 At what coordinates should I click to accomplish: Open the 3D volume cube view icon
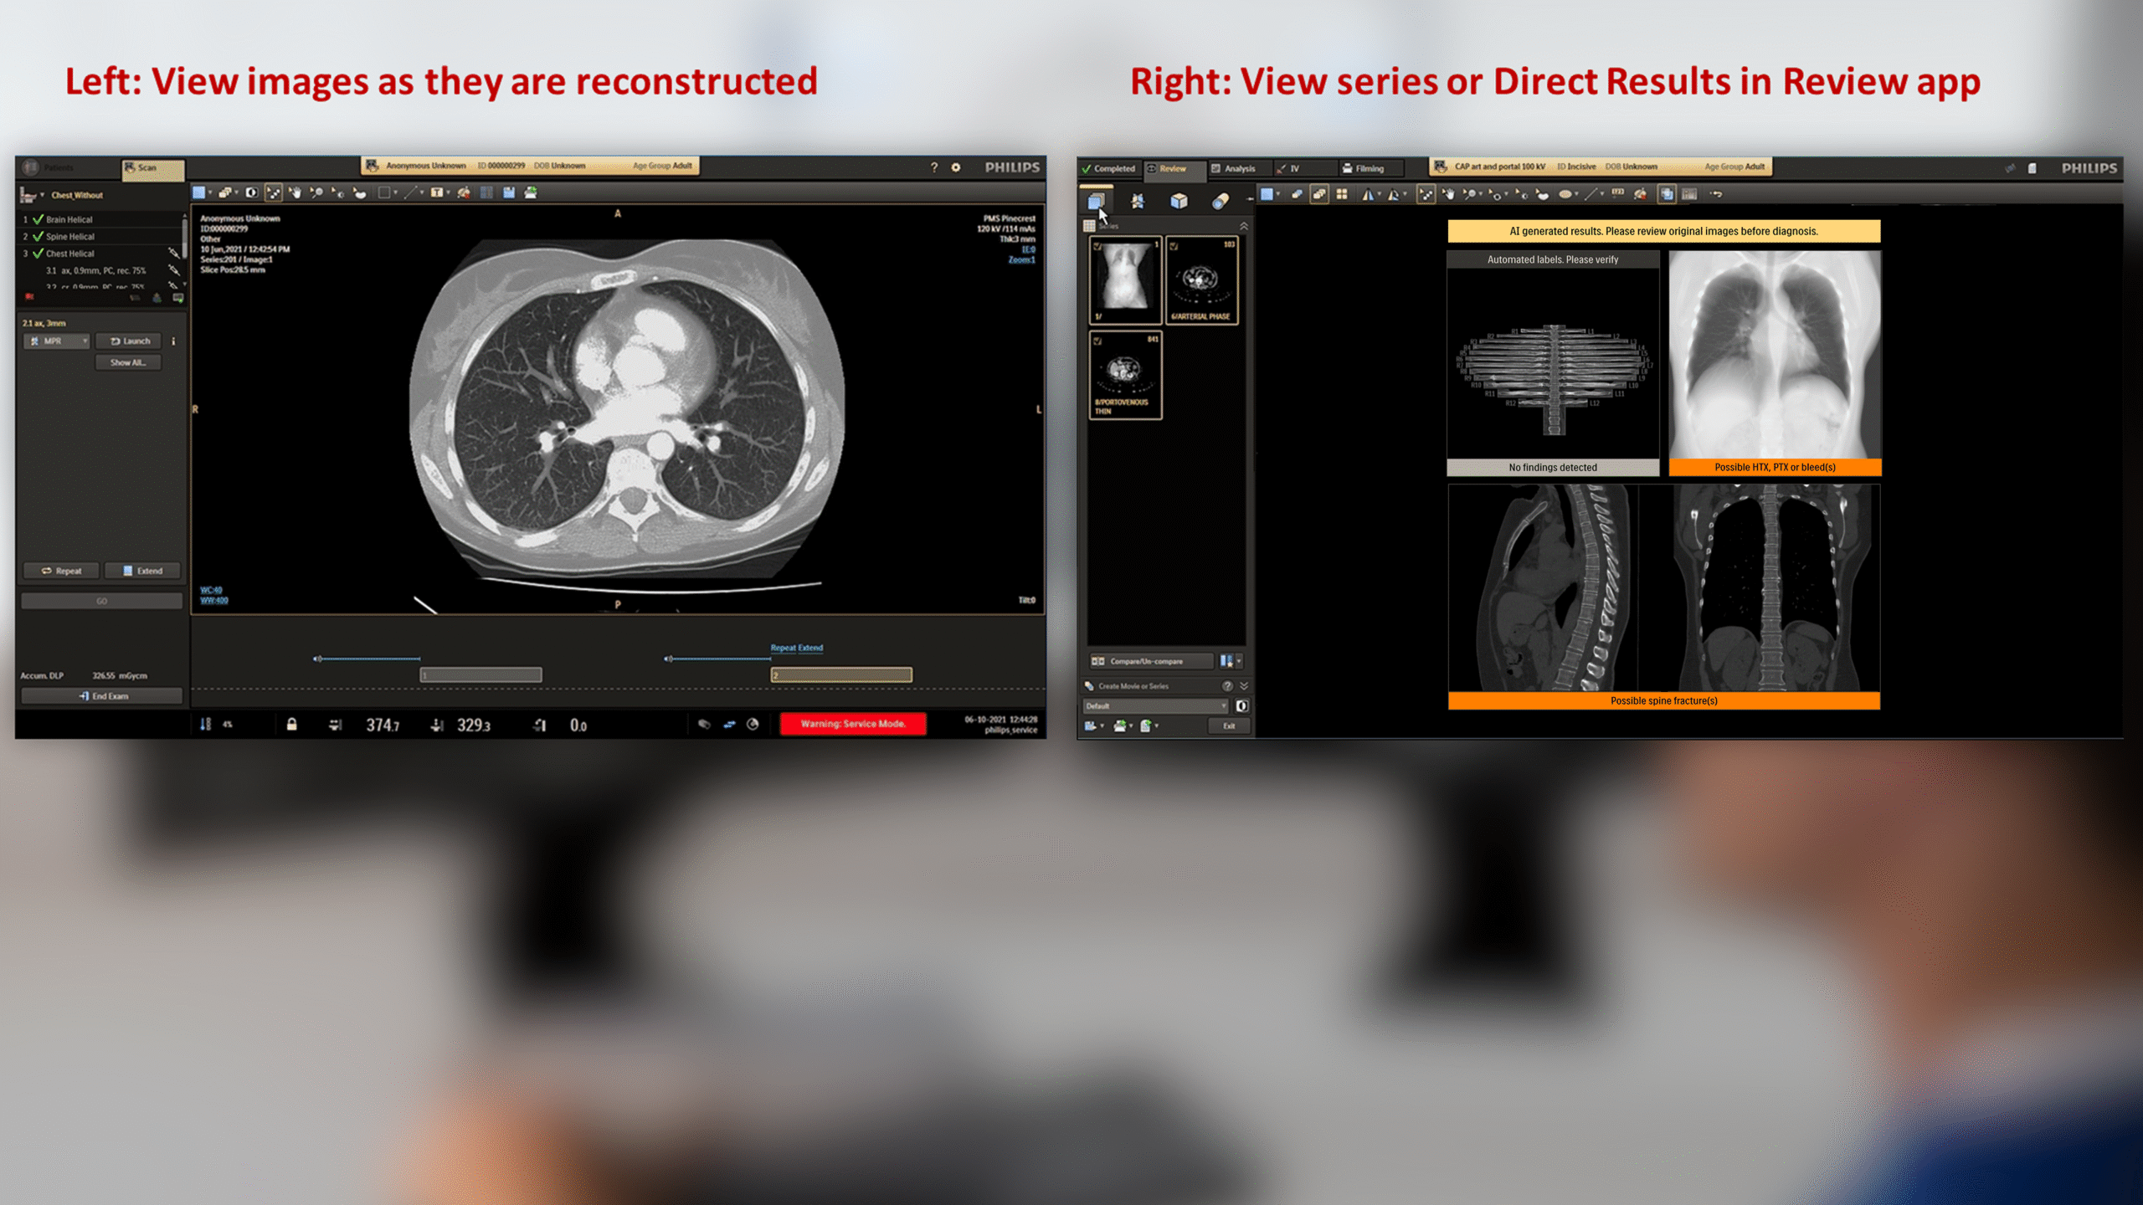click(x=1179, y=201)
